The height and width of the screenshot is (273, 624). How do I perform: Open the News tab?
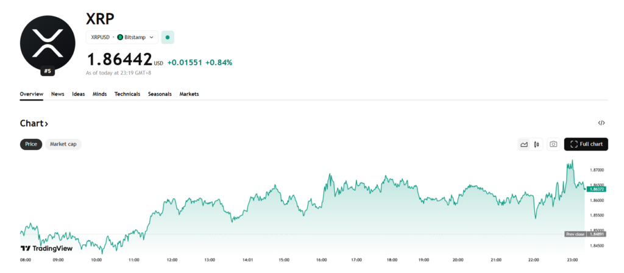[x=58, y=94]
